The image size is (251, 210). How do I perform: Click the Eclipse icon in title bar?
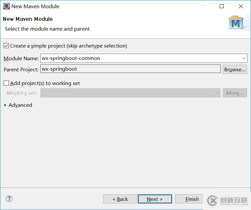click(x=7, y=7)
